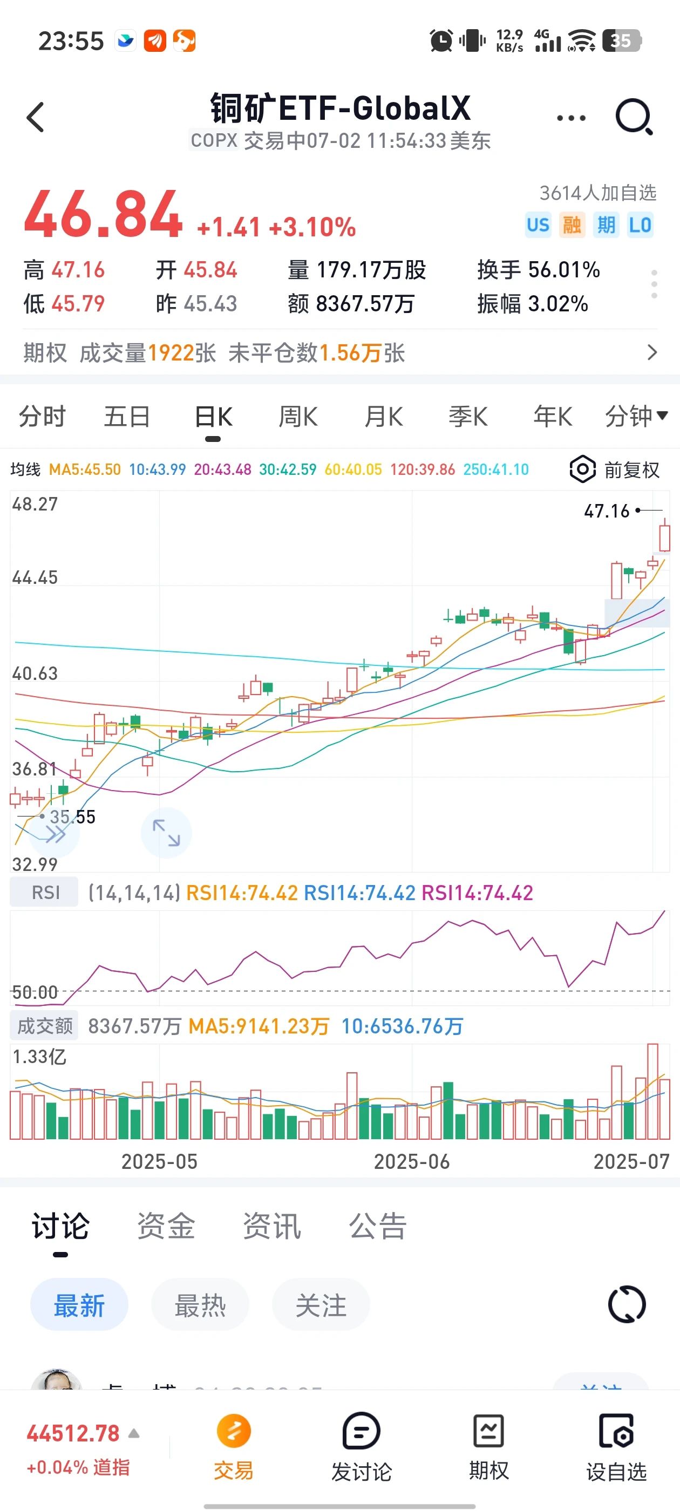The image size is (680, 1511).
Task: Tap the vibrate mode status icon
Action: pyautogui.click(x=472, y=40)
